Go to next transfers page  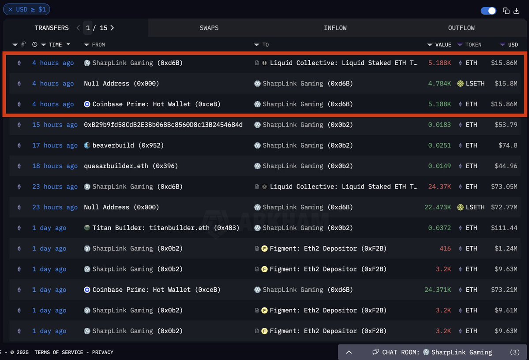click(x=112, y=28)
